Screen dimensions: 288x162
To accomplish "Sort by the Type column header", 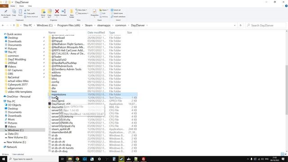I will pos(112,32).
